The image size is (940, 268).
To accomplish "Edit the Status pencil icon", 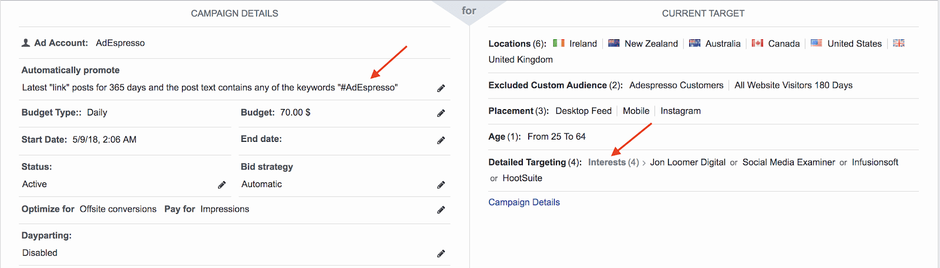I will tap(222, 185).
